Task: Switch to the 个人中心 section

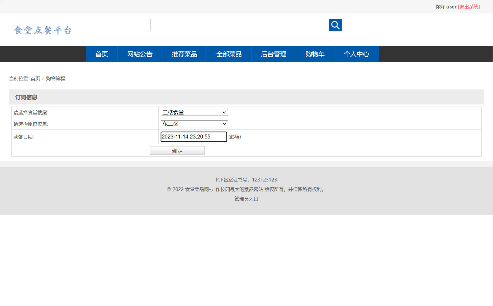Action: [357, 54]
